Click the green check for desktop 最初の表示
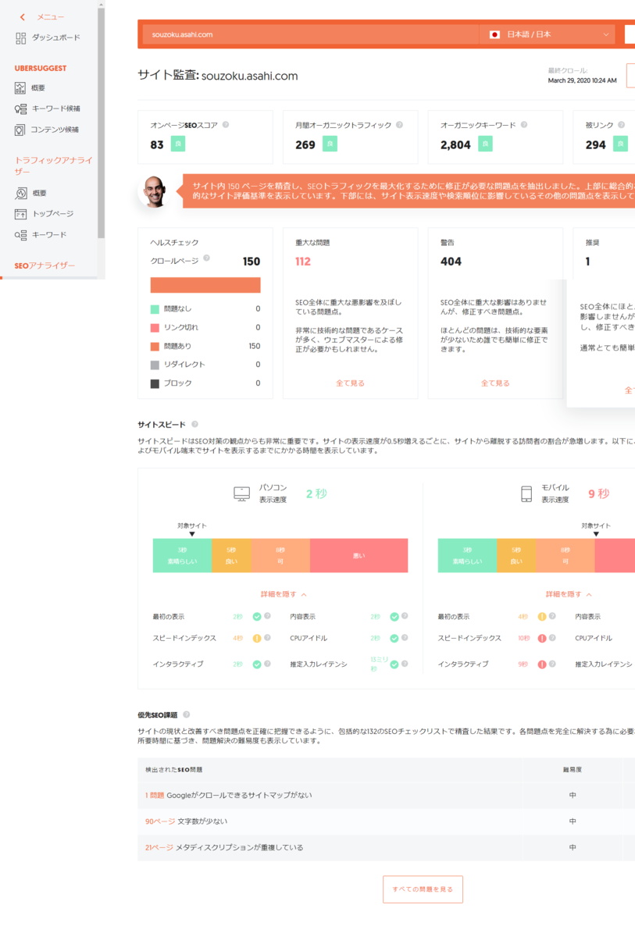This screenshot has height=937, width=635. (x=256, y=617)
